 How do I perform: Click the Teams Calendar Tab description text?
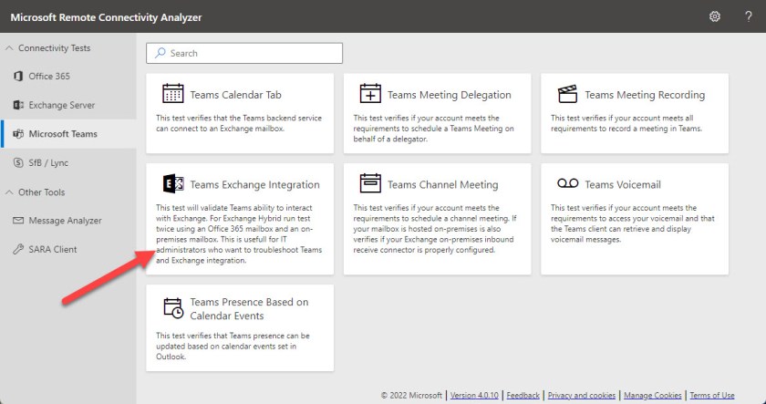(239, 123)
